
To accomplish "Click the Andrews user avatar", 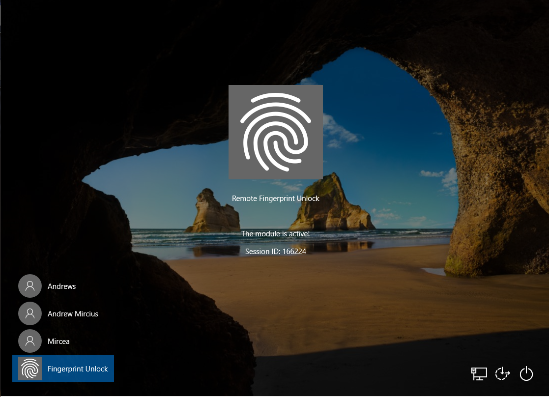I will point(29,286).
